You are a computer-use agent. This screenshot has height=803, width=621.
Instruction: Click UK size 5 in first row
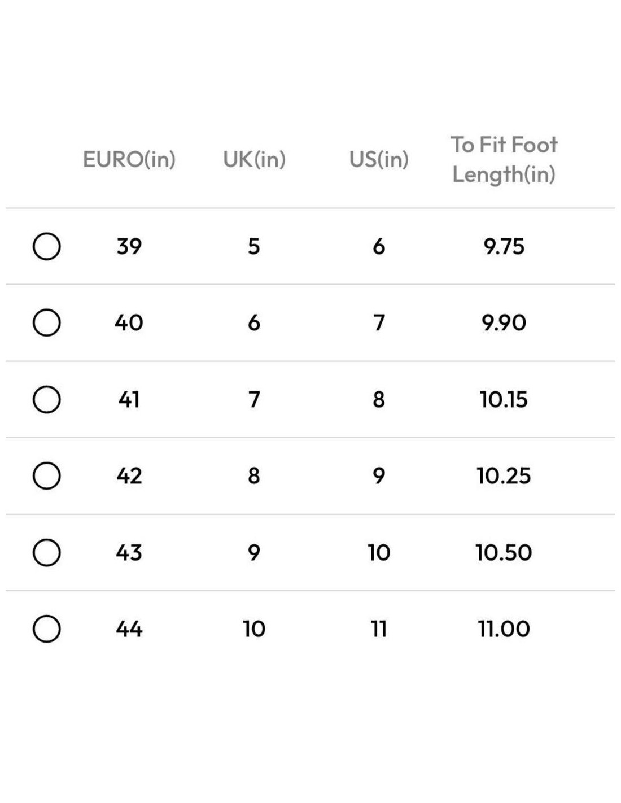[x=254, y=246]
